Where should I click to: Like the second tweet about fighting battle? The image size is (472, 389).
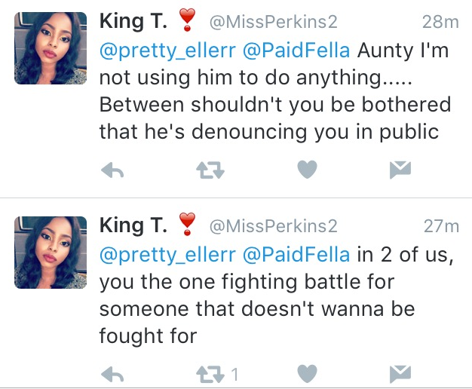click(306, 374)
